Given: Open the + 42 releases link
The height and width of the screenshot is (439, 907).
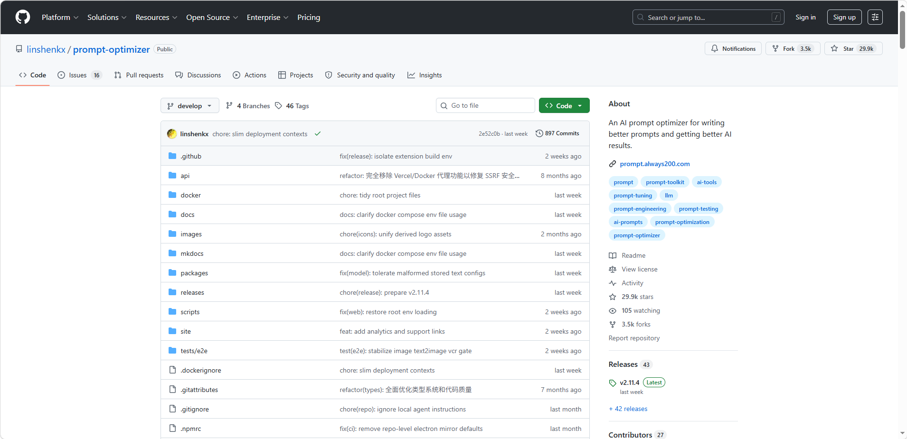Looking at the screenshot, I should click(x=628, y=409).
